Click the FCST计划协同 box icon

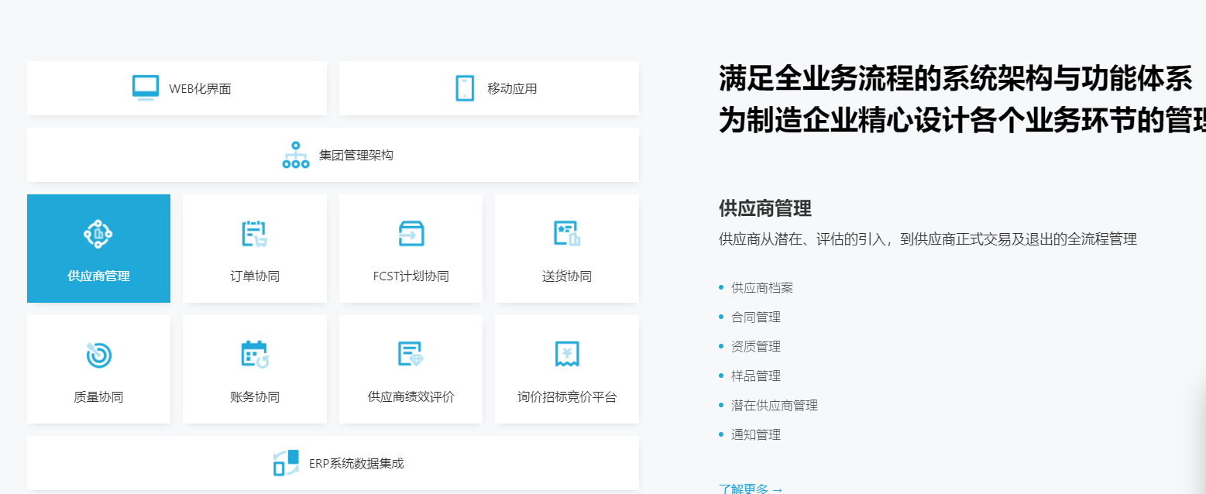click(411, 234)
